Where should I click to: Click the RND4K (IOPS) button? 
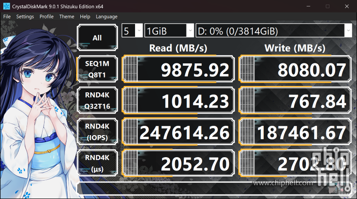97,132
